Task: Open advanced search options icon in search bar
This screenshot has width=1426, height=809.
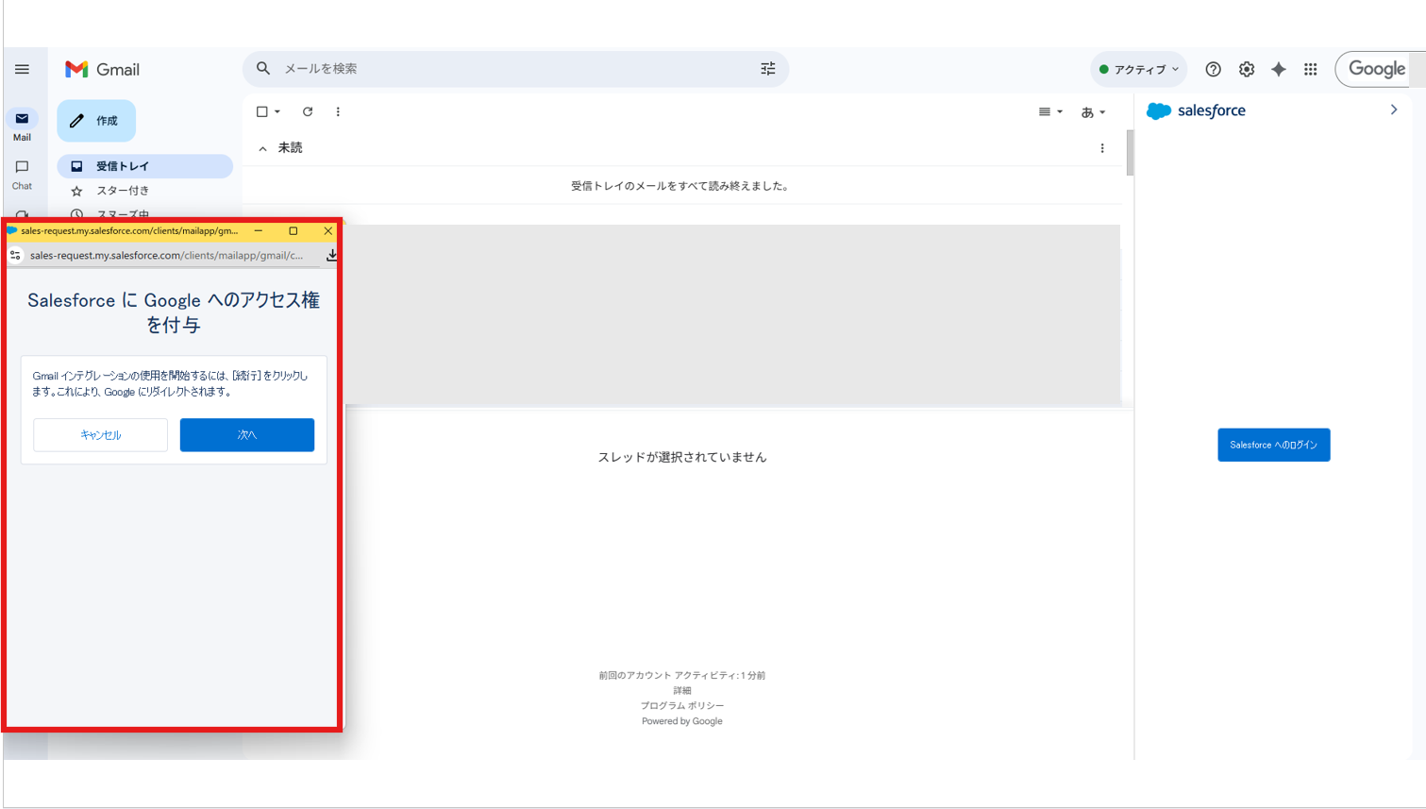Action: click(x=767, y=69)
